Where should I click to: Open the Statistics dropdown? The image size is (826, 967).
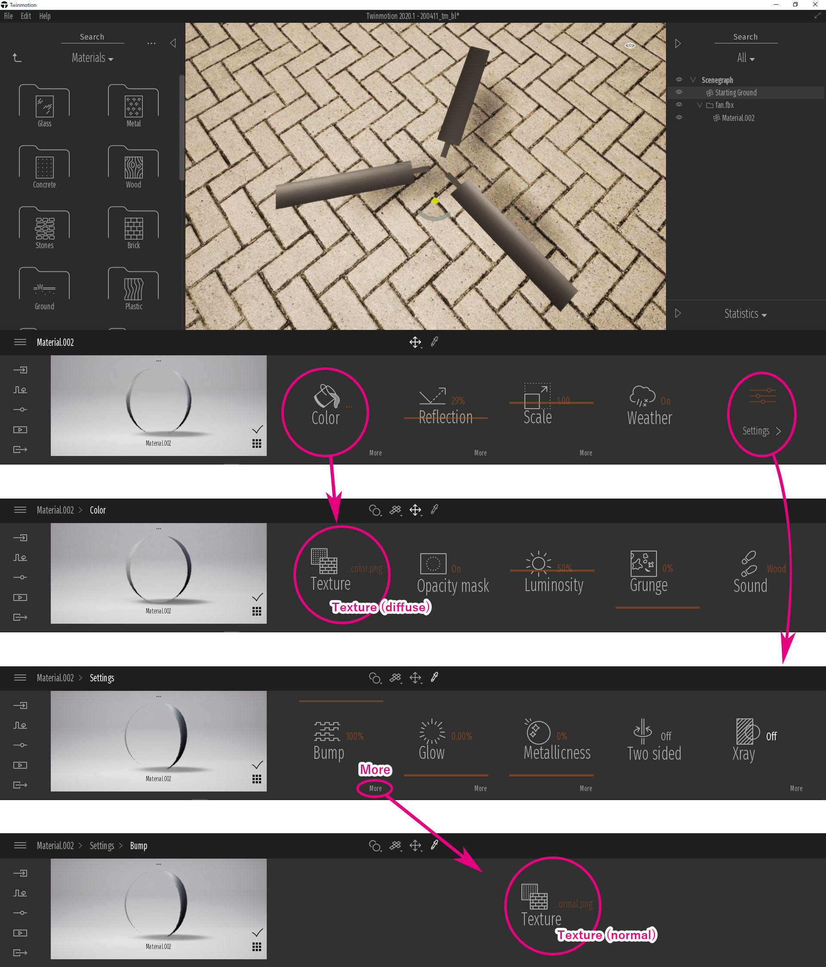745,314
